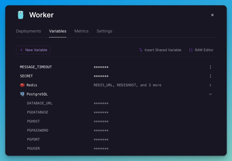
Task: Select the PGHOST variable name
Action: pyautogui.click(x=34, y=121)
